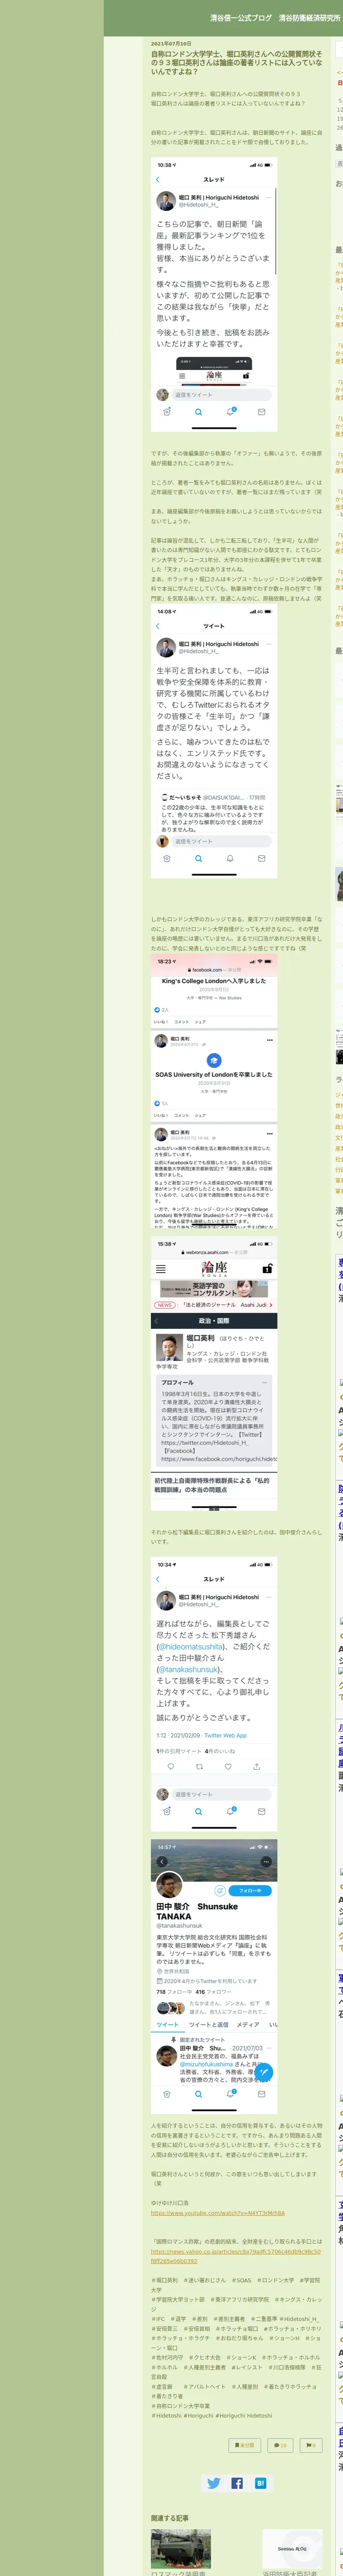The width and height of the screenshot is (343, 2576).
Task: Click the 関連する記事 heading
Action: [x=171, y=2518]
